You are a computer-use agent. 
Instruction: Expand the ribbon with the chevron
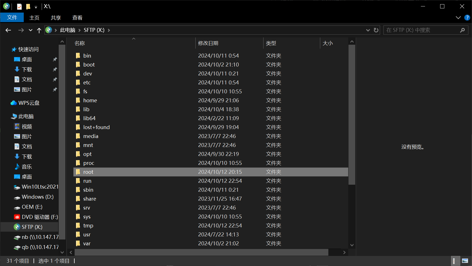tap(458, 18)
